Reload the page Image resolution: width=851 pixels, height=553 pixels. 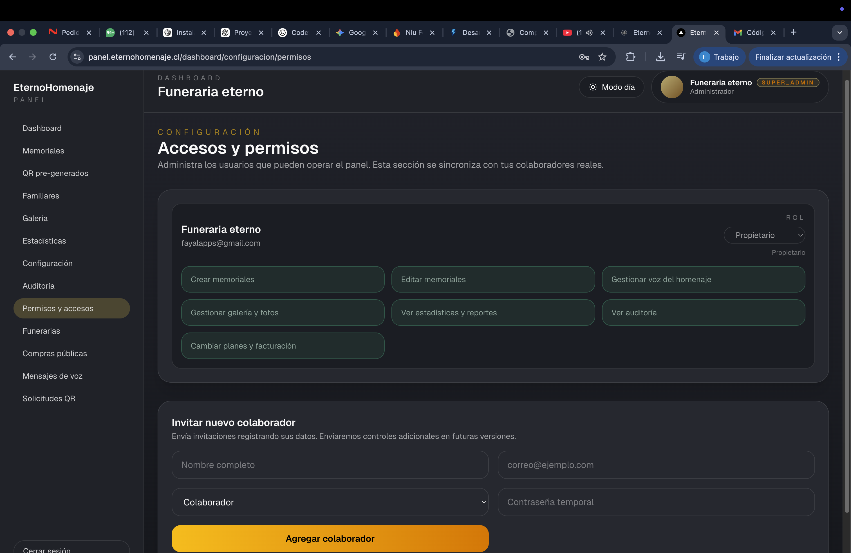tap(52, 57)
